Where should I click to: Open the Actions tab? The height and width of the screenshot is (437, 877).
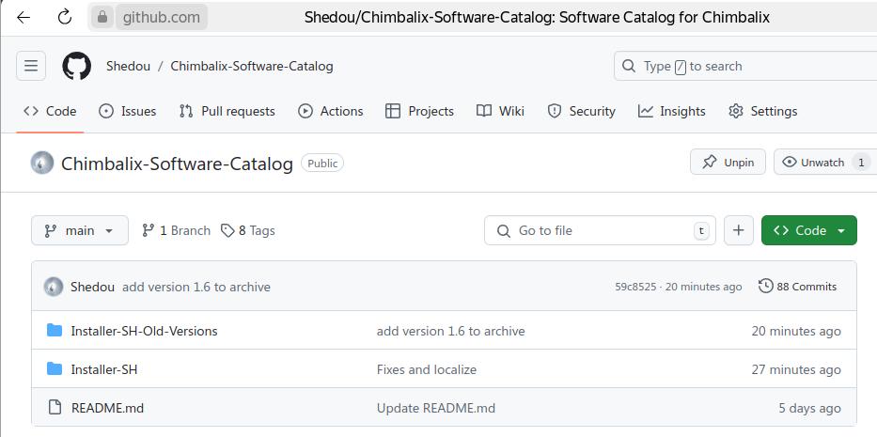point(331,111)
